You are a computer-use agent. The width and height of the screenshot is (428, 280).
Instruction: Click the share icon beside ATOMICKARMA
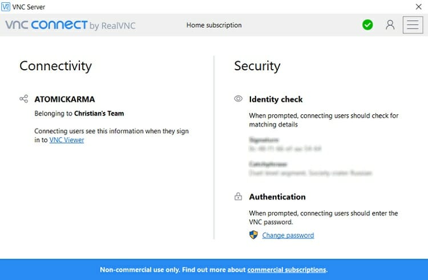[24, 99]
